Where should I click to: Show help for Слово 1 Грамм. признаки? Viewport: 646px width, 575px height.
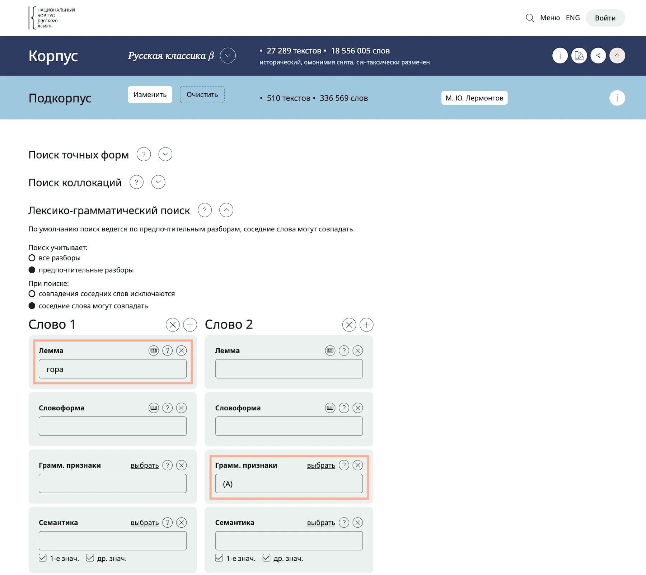(x=168, y=465)
